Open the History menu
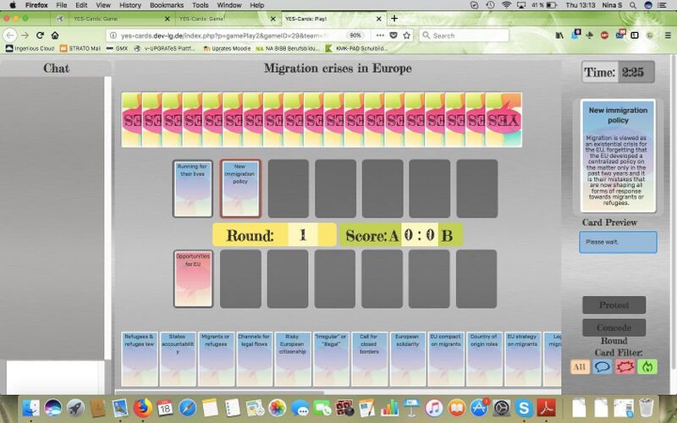Viewport: 677px width, 423px height. pos(130,5)
